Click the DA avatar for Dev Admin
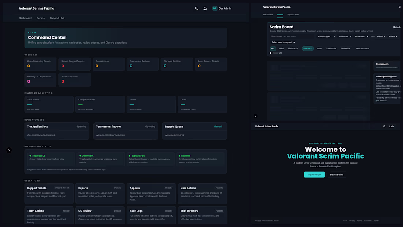Screen dimensions: 403x227 [x=215, y=8]
